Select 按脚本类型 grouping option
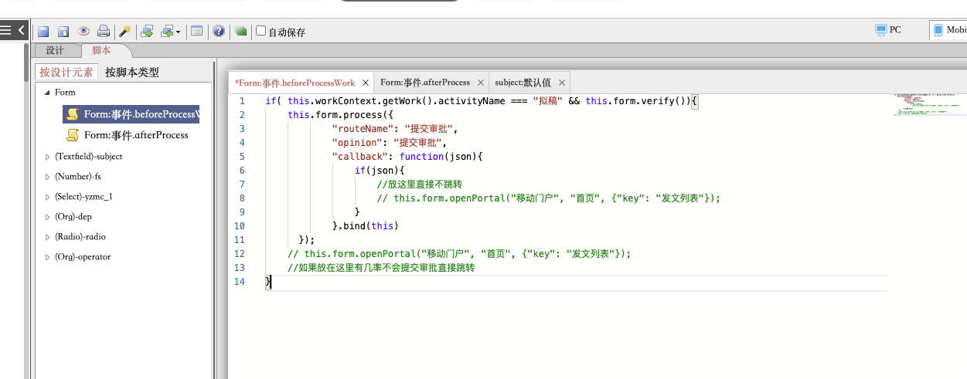 tap(132, 73)
